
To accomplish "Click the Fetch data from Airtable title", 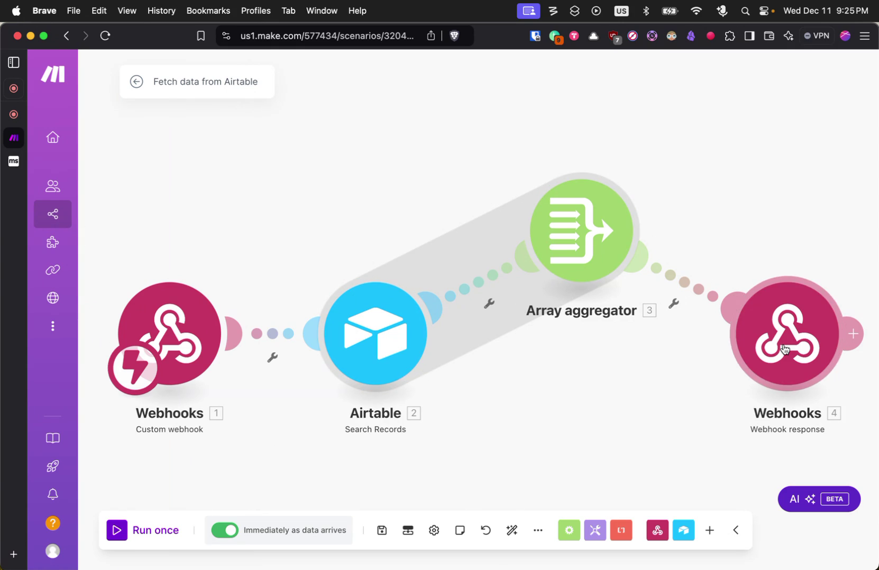I will (x=205, y=81).
